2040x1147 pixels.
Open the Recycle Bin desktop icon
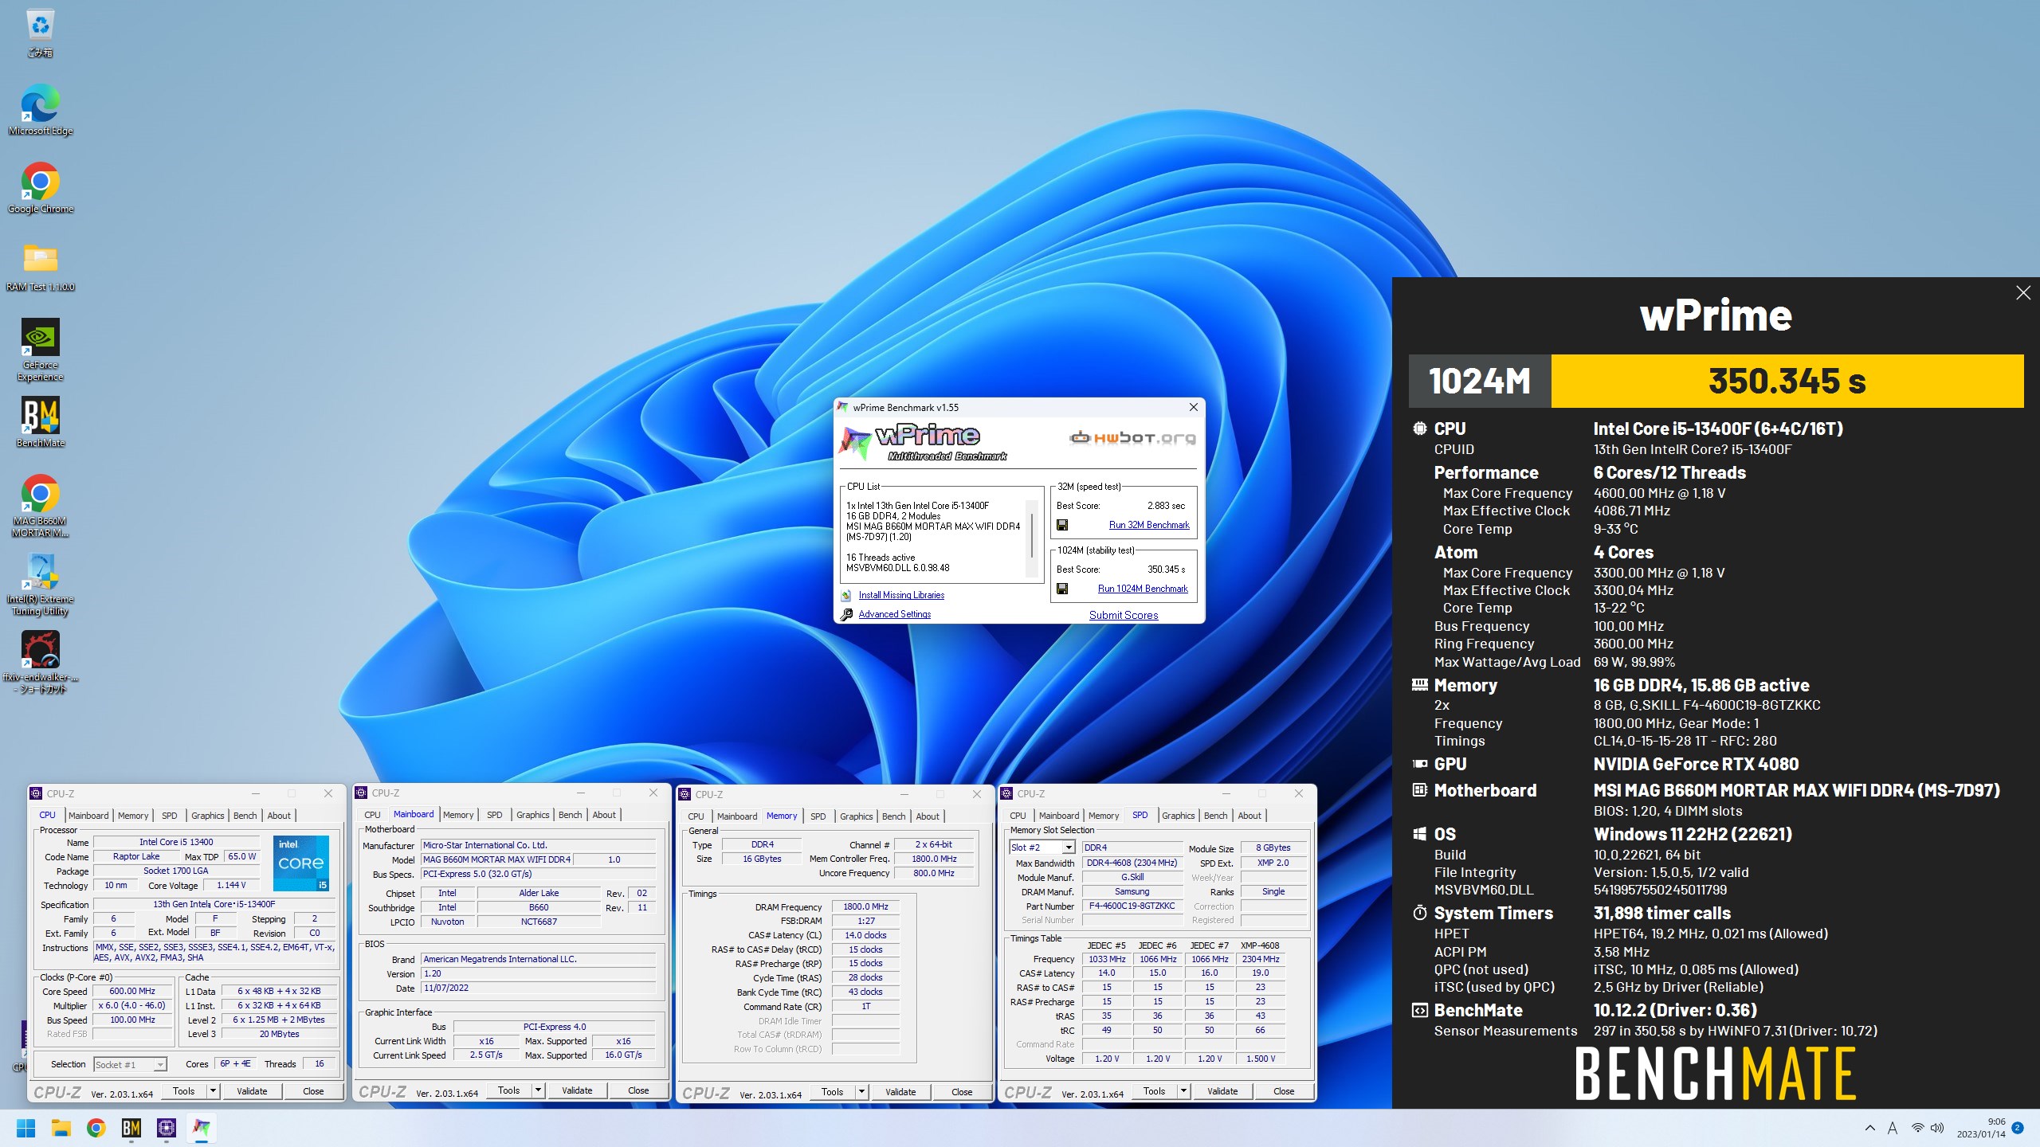[x=40, y=33]
